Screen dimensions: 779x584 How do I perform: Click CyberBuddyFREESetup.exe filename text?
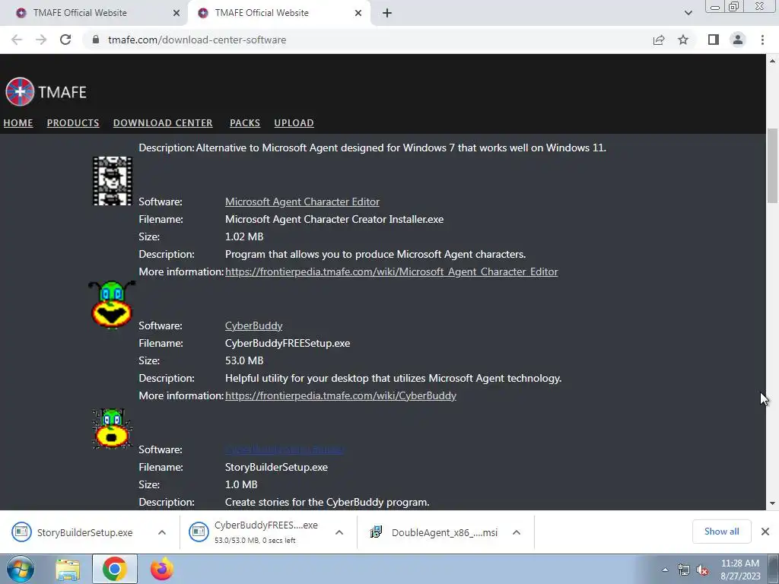click(x=288, y=343)
